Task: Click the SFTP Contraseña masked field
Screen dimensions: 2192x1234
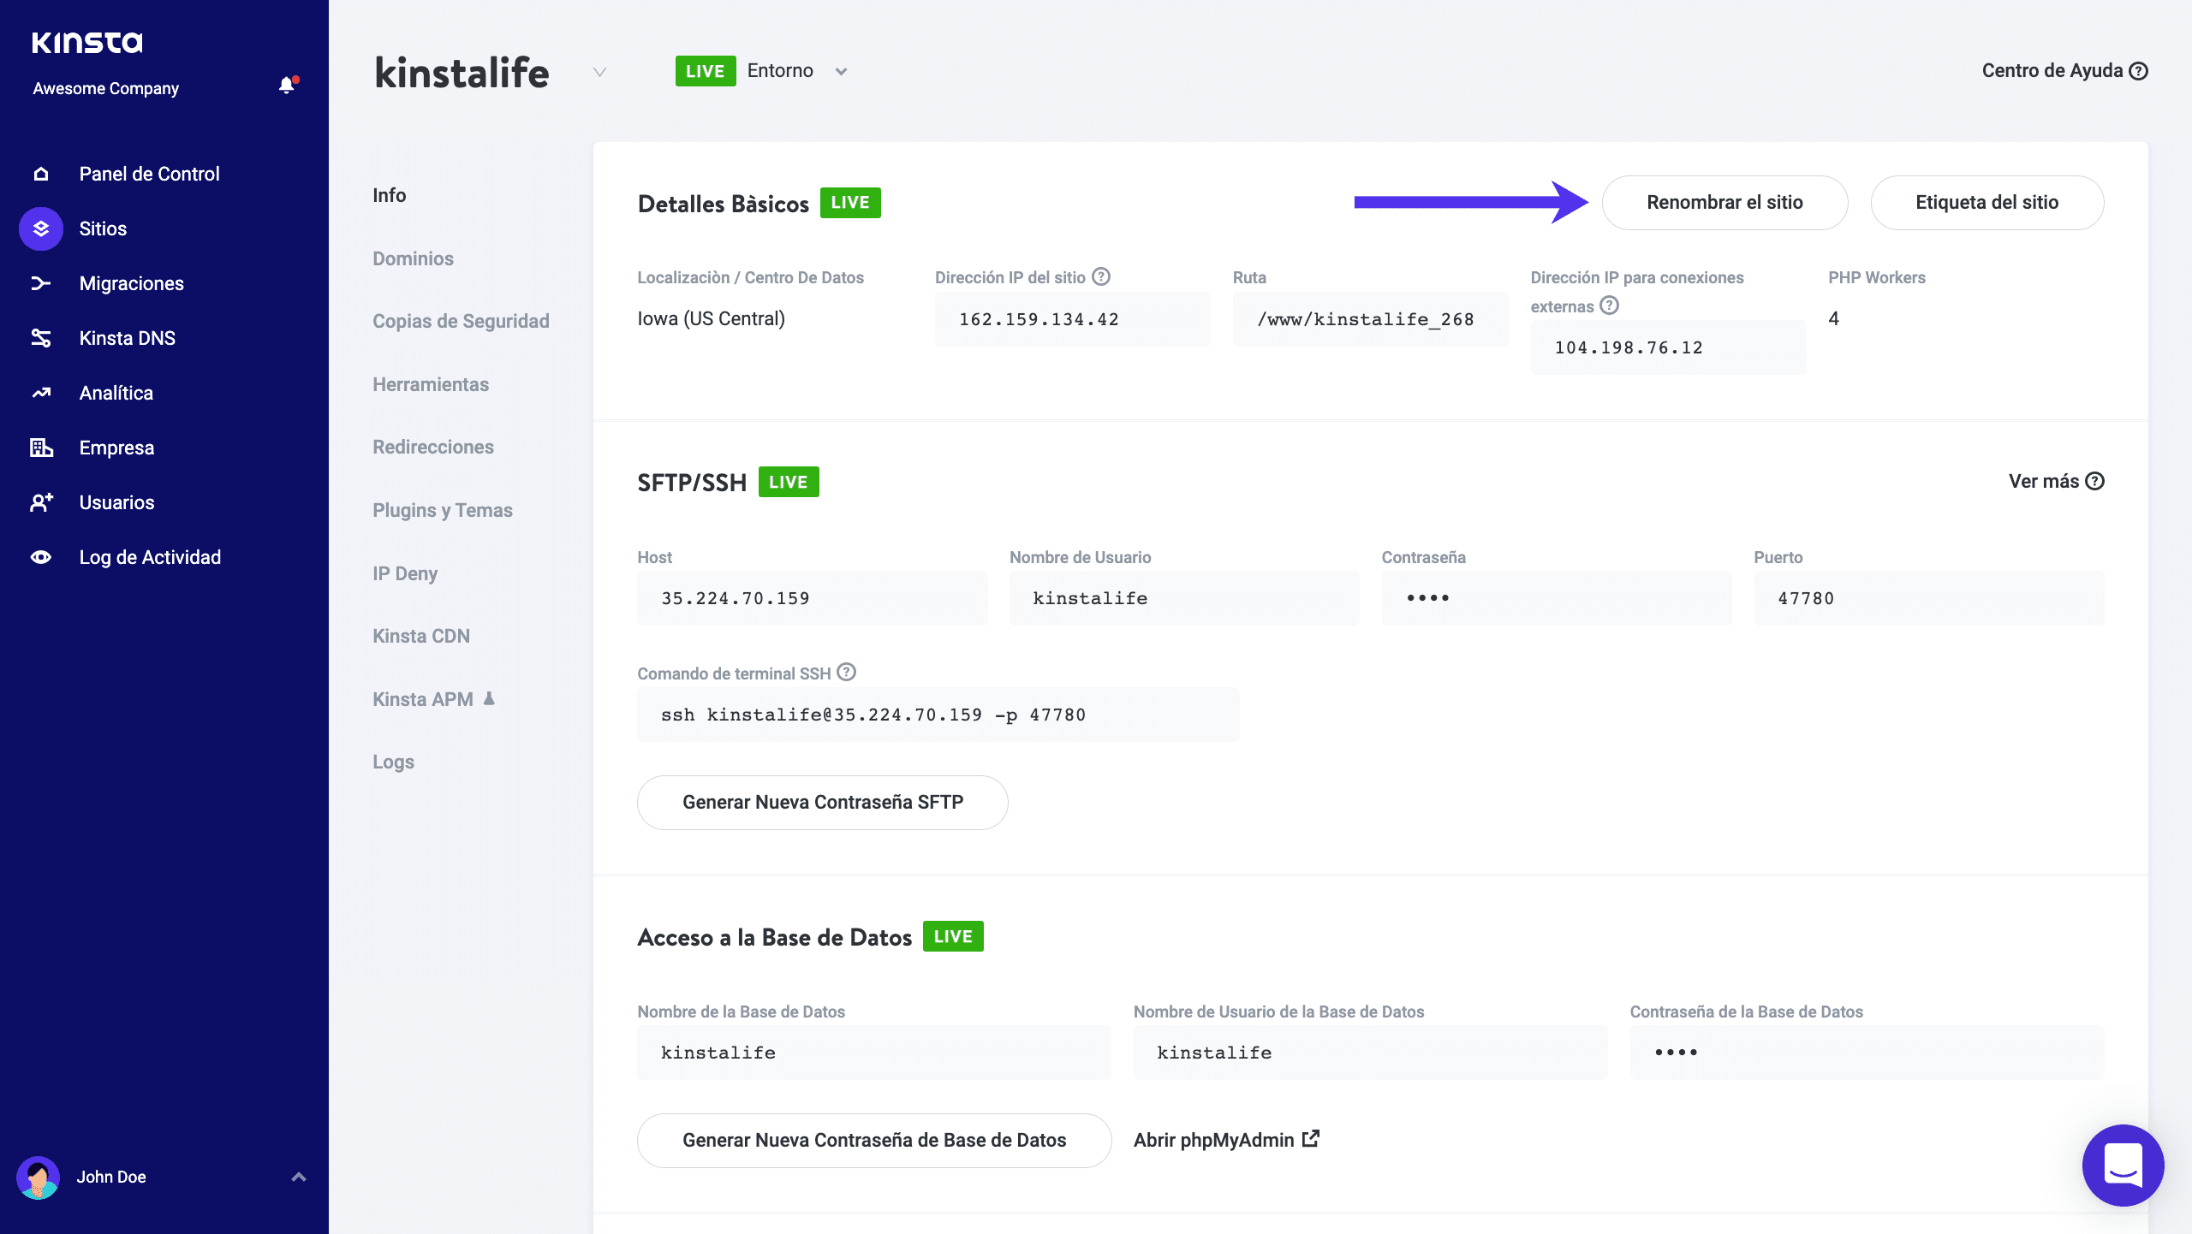Action: click(x=1557, y=598)
